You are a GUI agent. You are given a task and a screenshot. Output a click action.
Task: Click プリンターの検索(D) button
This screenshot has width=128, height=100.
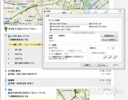(x=109, y=40)
